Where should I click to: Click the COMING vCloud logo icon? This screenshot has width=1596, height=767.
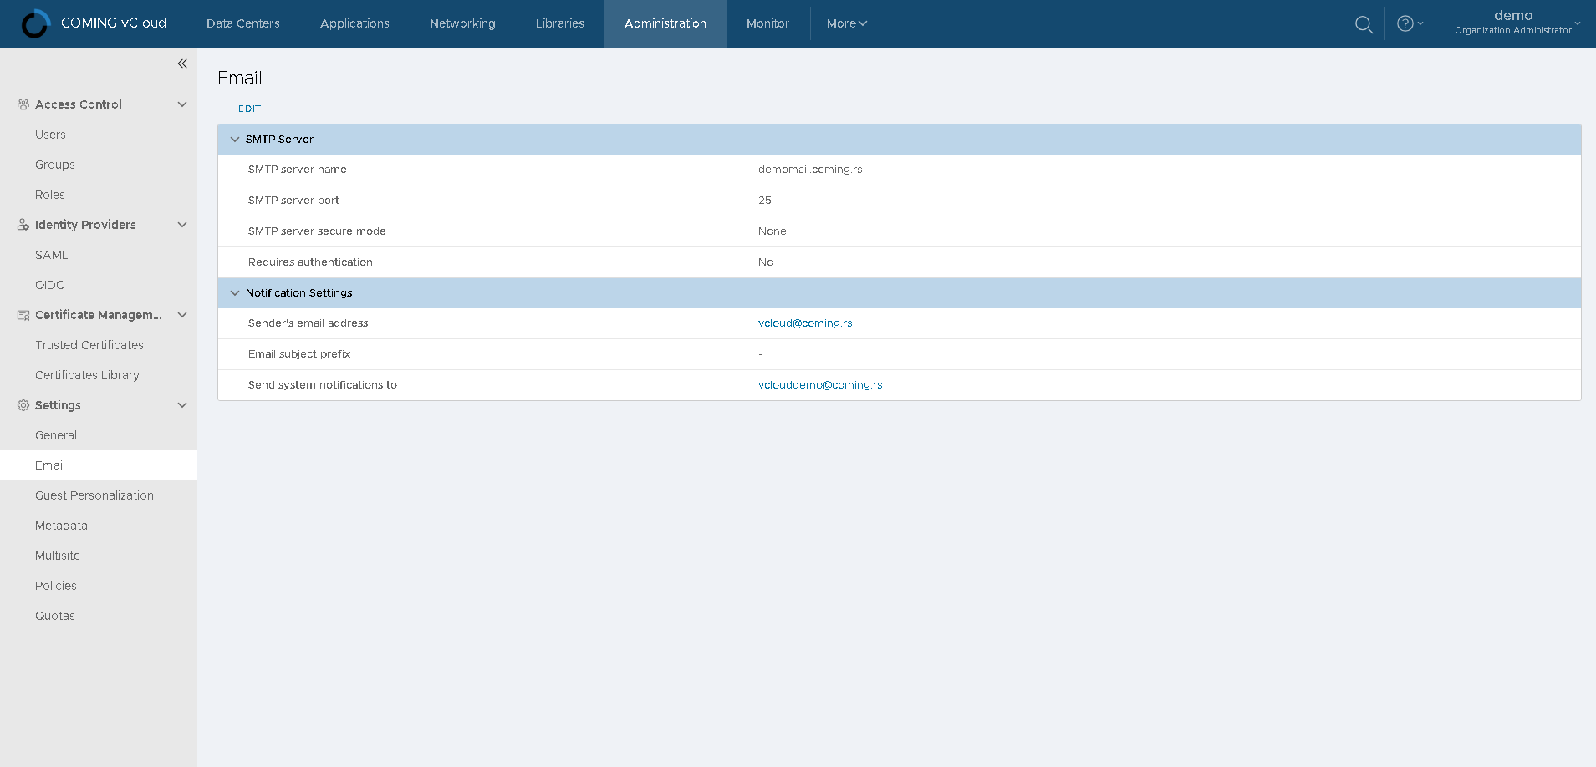(35, 23)
